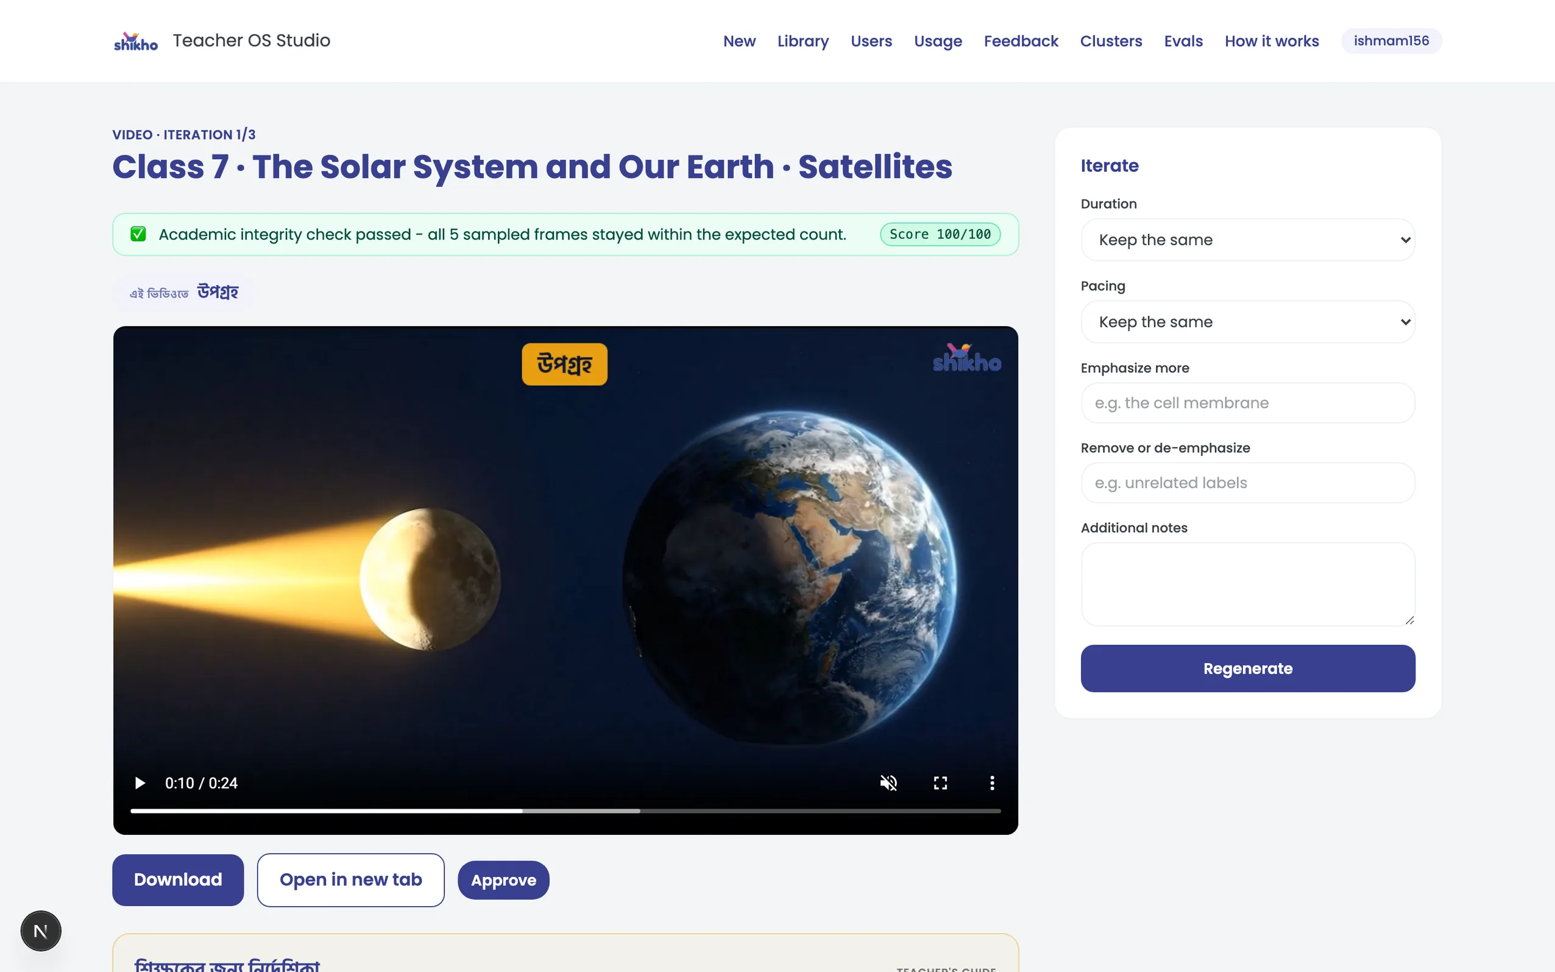Seek on the video progress bar
The width and height of the screenshot is (1555, 972).
(x=565, y=811)
